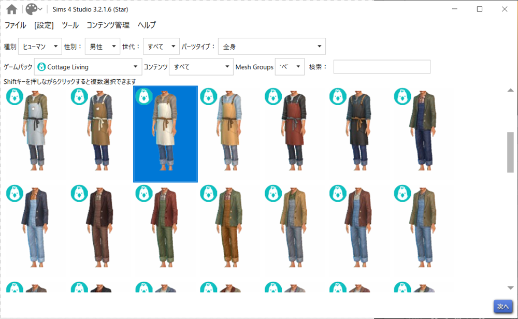Click chicken pack icon on dark brown blazer outfit
Viewport: 518px width, 319px height.
(79, 193)
